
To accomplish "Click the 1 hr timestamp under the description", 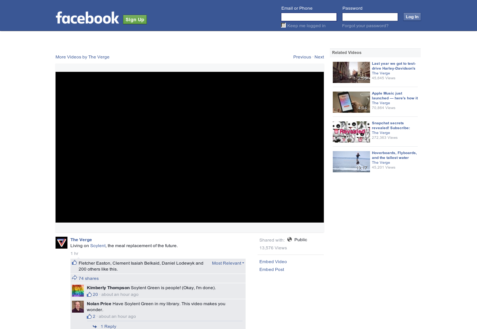I will pos(74,253).
